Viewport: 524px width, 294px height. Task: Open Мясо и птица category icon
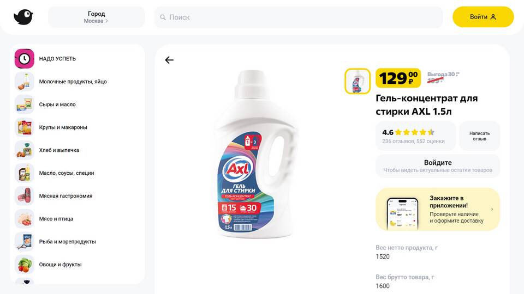click(x=24, y=219)
